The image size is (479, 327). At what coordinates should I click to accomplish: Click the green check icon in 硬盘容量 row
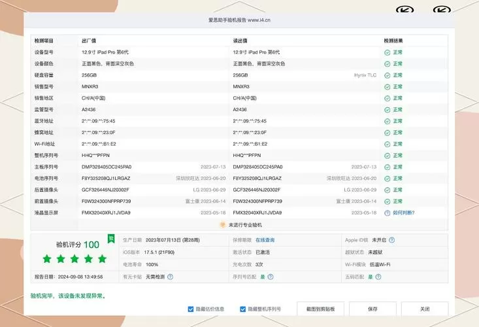387,75
